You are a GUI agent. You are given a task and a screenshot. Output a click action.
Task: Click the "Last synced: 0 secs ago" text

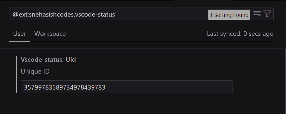coord(240,34)
